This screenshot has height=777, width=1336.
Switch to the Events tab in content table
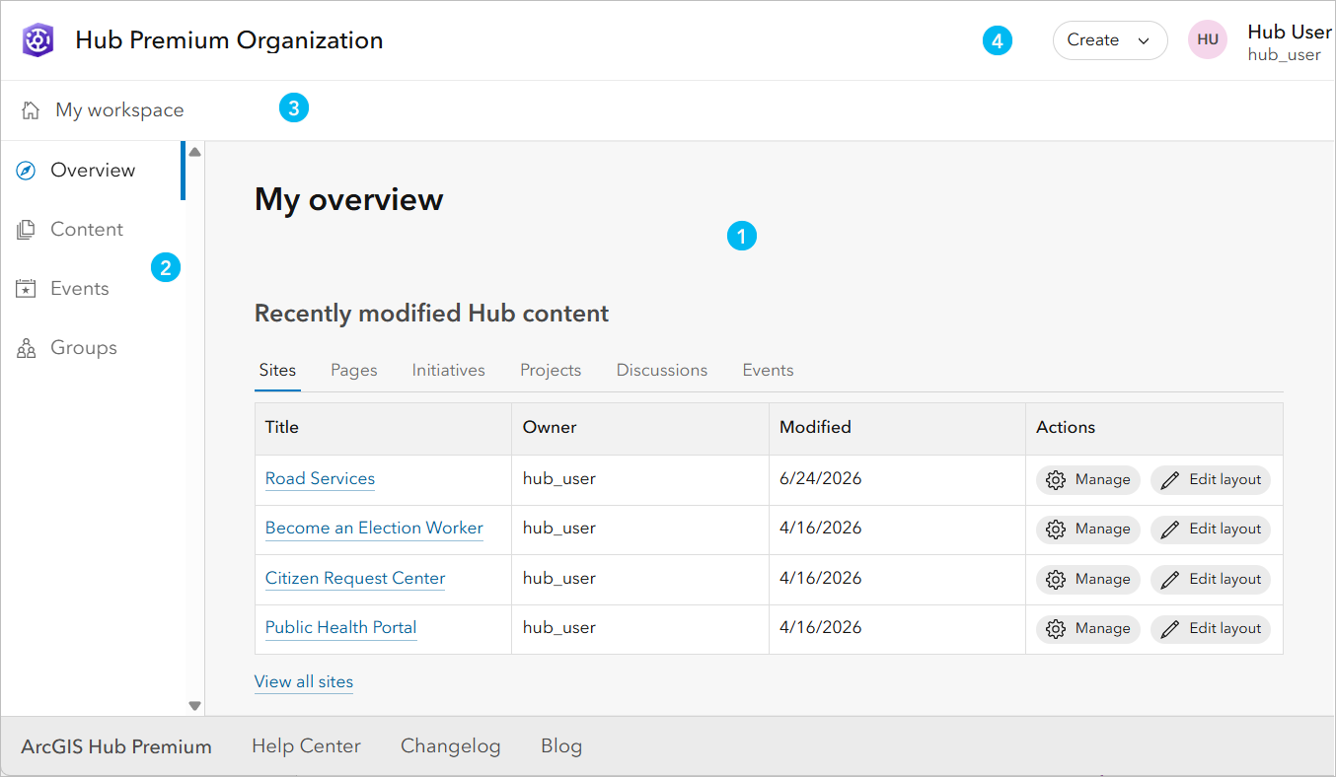769,371
